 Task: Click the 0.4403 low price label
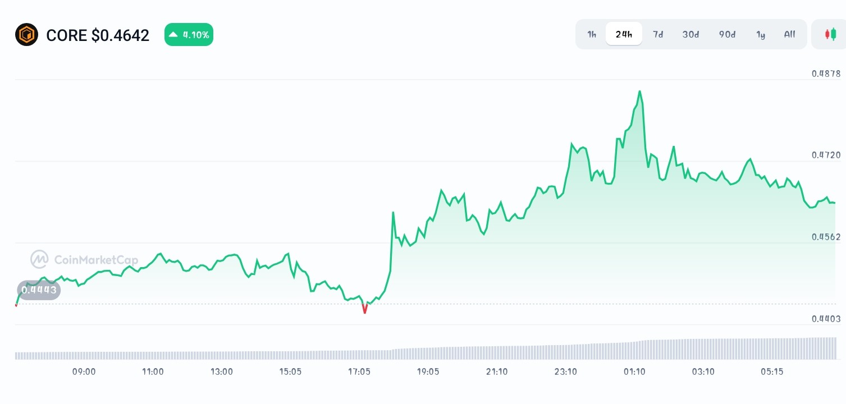click(825, 319)
